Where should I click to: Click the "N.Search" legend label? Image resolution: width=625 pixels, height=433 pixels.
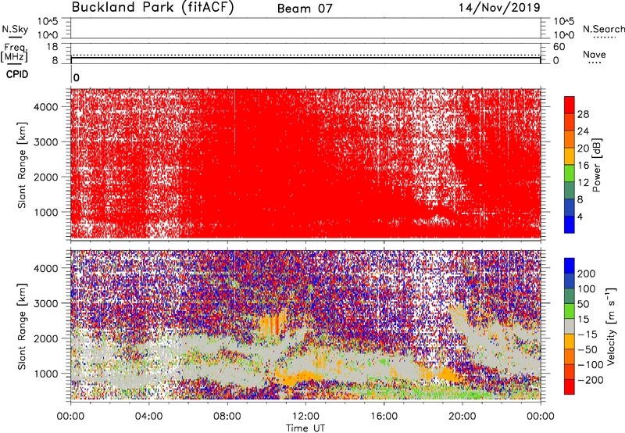tap(604, 29)
